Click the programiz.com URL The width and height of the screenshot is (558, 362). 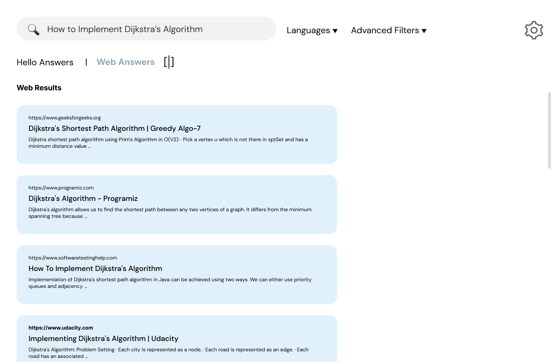pos(61,188)
